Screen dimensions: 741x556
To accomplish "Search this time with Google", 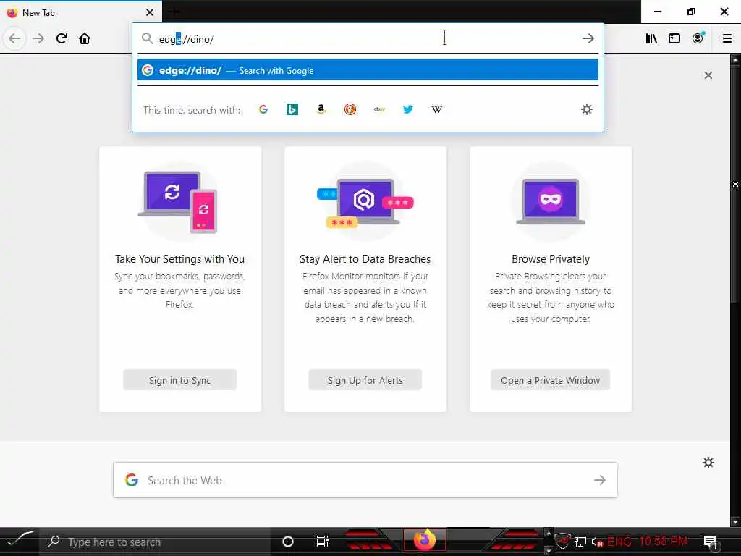I will coord(263,110).
